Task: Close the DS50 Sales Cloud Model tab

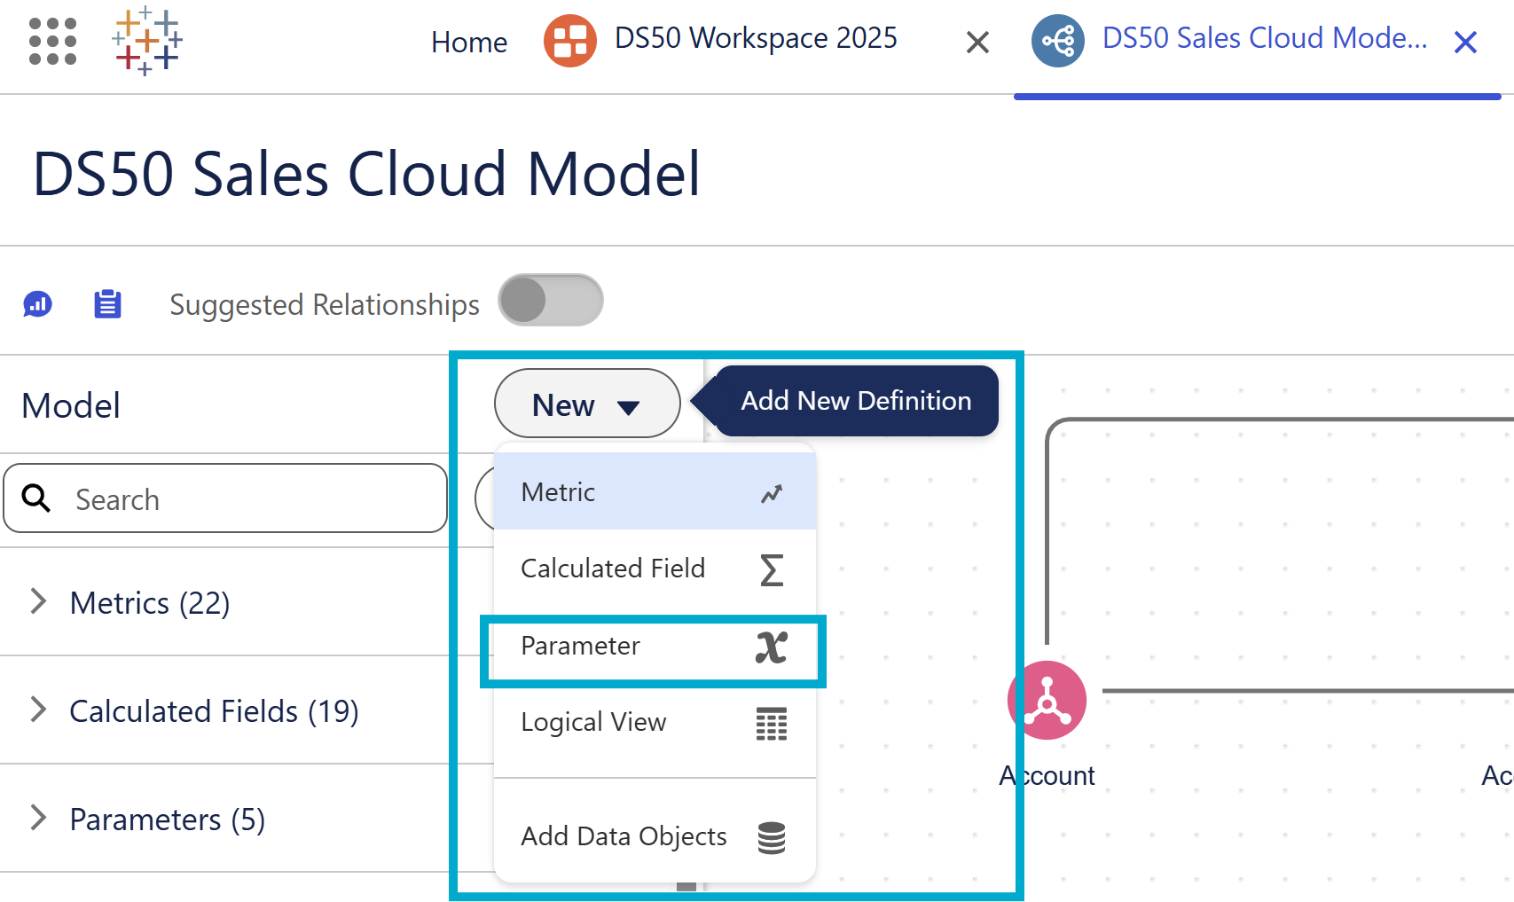Action: (x=1465, y=42)
